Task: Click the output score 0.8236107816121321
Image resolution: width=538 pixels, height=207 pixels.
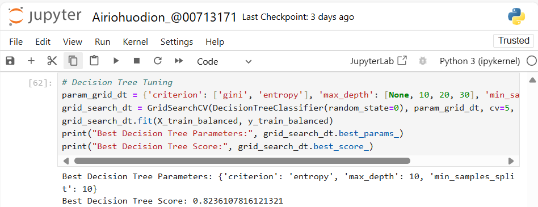Action: pyautogui.click(x=238, y=201)
